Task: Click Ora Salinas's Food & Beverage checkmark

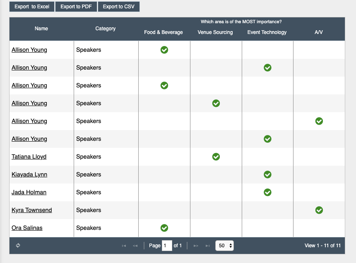Action: coord(164,228)
